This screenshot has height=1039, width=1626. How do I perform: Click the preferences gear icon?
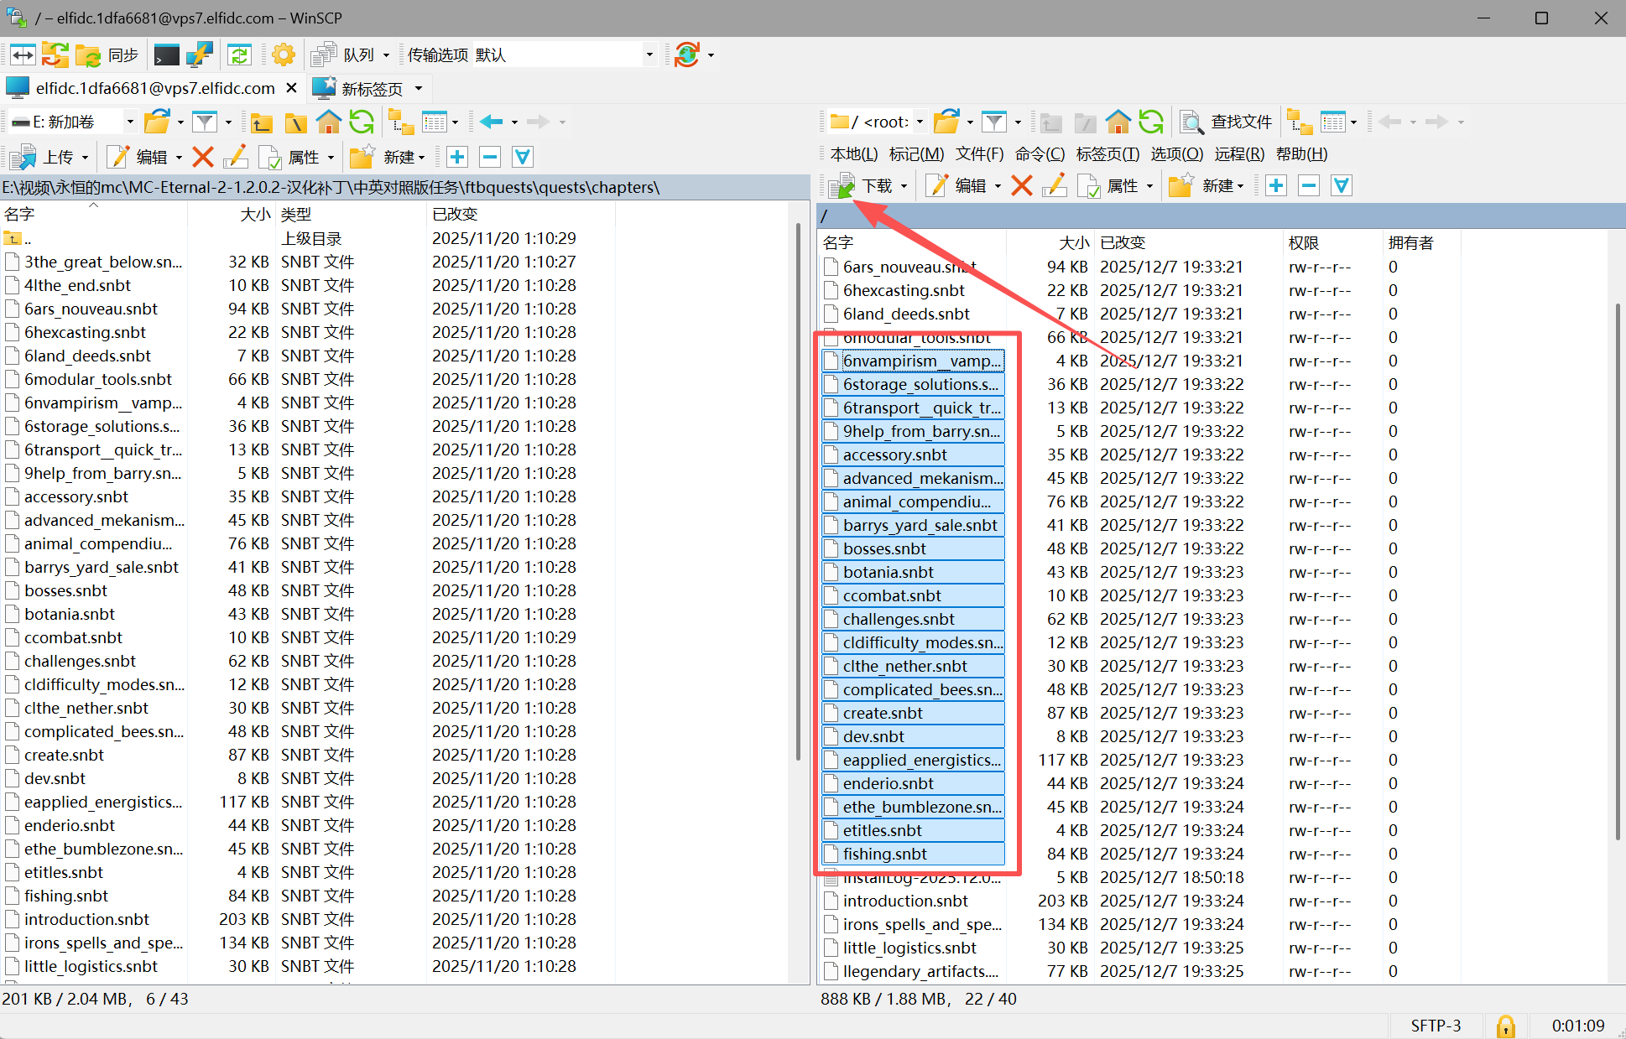pyautogui.click(x=284, y=55)
